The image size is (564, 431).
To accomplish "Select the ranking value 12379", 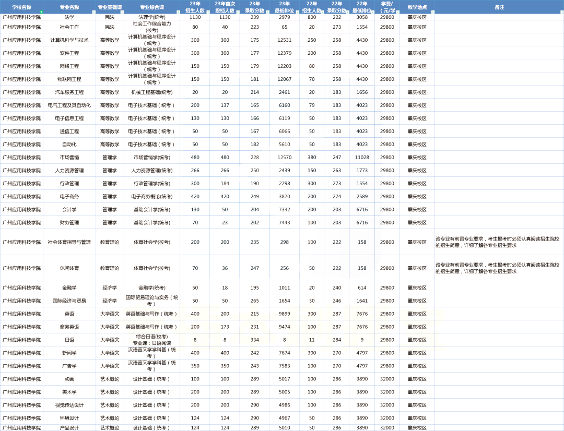I will 285,53.
